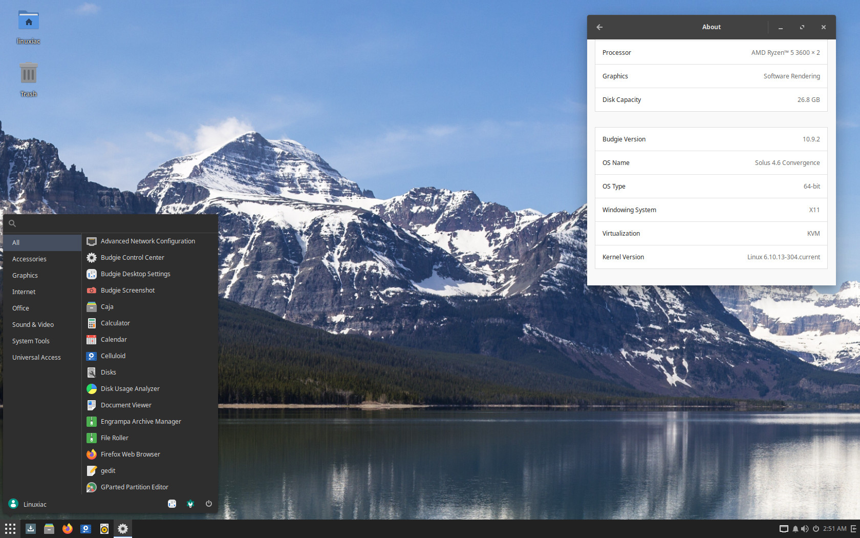Click the Graphics row in About window

711,76
